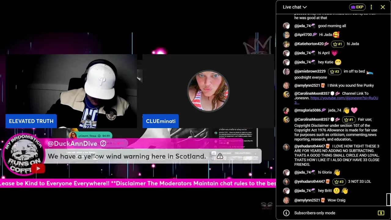The image size is (391, 220).
Task: Click @CarolinaMoon8357 avatar beside Channel Link message
Action: (x=286, y=94)
